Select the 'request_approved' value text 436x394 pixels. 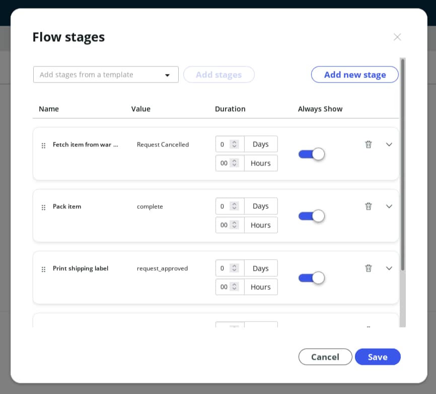(x=162, y=268)
